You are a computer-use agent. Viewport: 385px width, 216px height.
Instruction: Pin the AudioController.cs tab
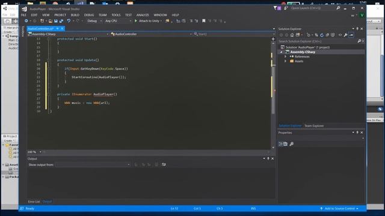pos(58,29)
